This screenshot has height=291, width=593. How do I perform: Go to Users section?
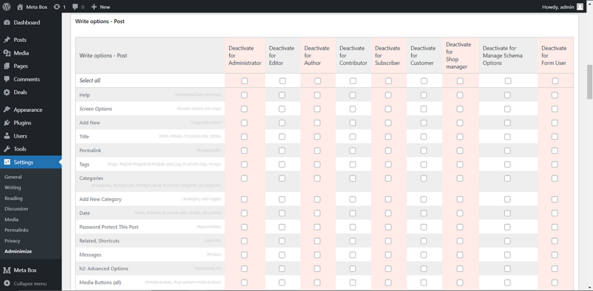tap(20, 136)
